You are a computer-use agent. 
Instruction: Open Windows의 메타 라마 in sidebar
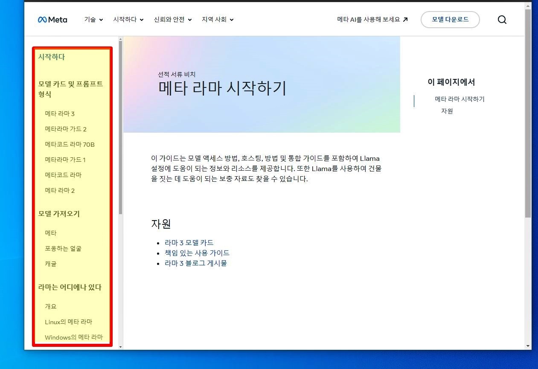[x=74, y=337]
